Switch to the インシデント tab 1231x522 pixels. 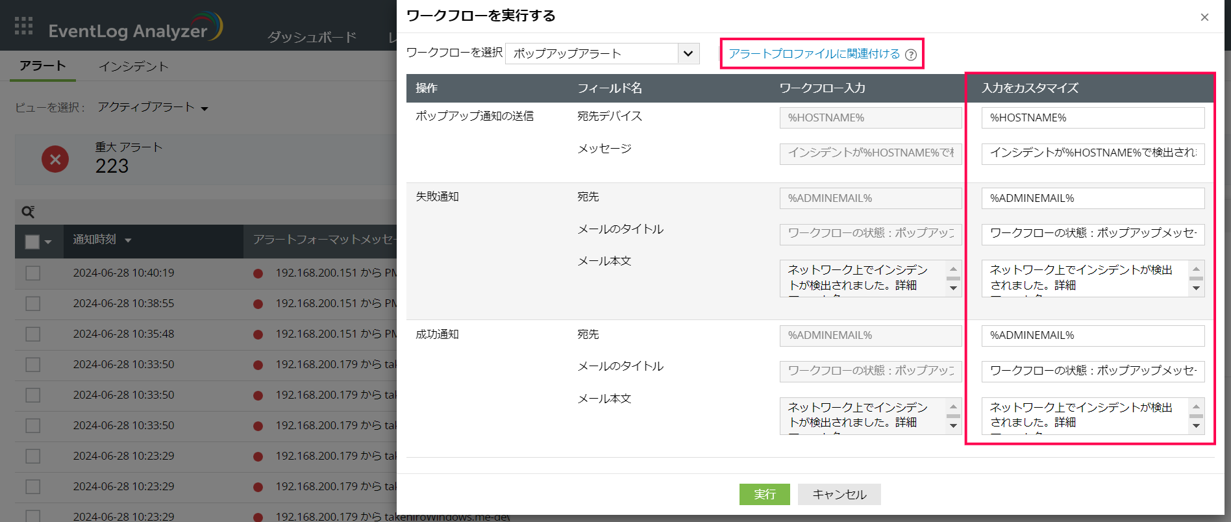133,66
